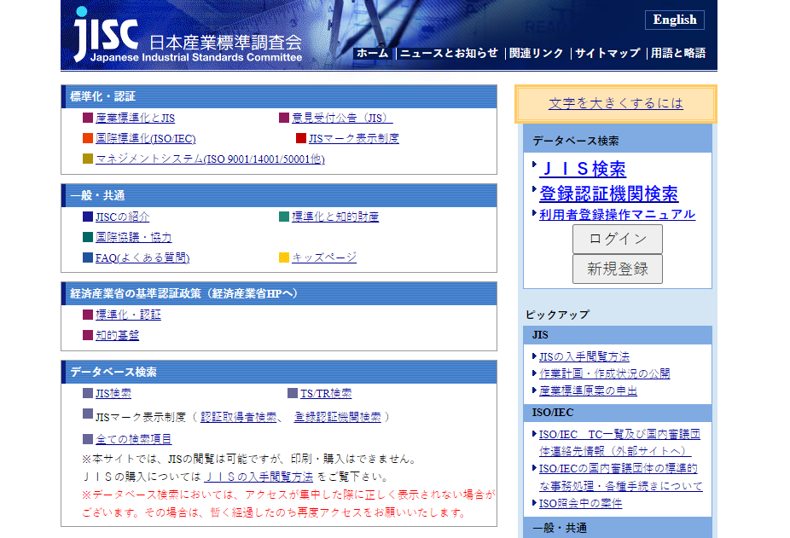Viewport: 790px width, 538px height.
Task: Click the gray square beside 全ての検索項目
Action: [x=88, y=439]
